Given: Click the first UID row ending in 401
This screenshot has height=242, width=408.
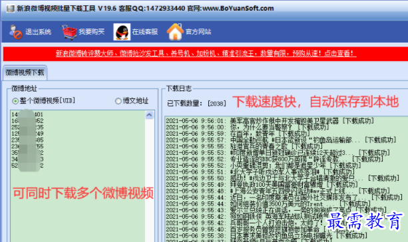Looking at the screenshot, I should click(x=27, y=114).
